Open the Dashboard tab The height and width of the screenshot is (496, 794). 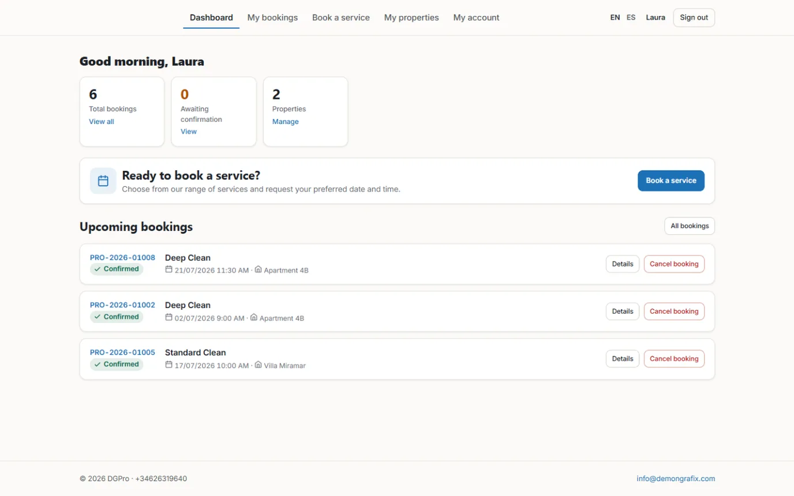[211, 18]
